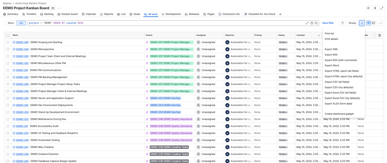This screenshot has height=163, width=387.
Task: Tick the checkbox for DEMO-265 row
Action: coord(7,42)
